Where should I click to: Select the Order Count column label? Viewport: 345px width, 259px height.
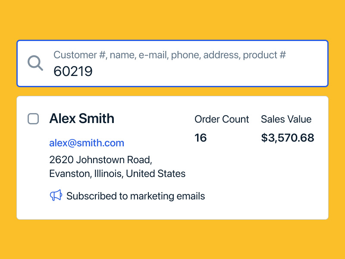pyautogui.click(x=222, y=119)
